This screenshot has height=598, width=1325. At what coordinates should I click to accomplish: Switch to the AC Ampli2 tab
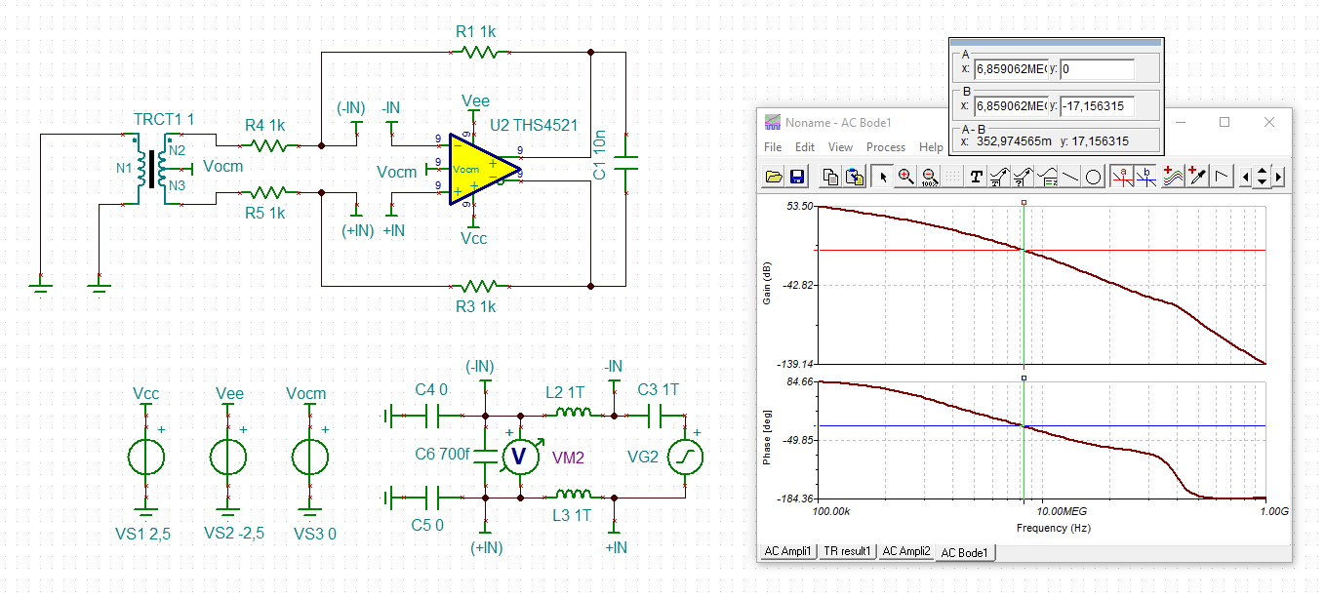coord(906,551)
